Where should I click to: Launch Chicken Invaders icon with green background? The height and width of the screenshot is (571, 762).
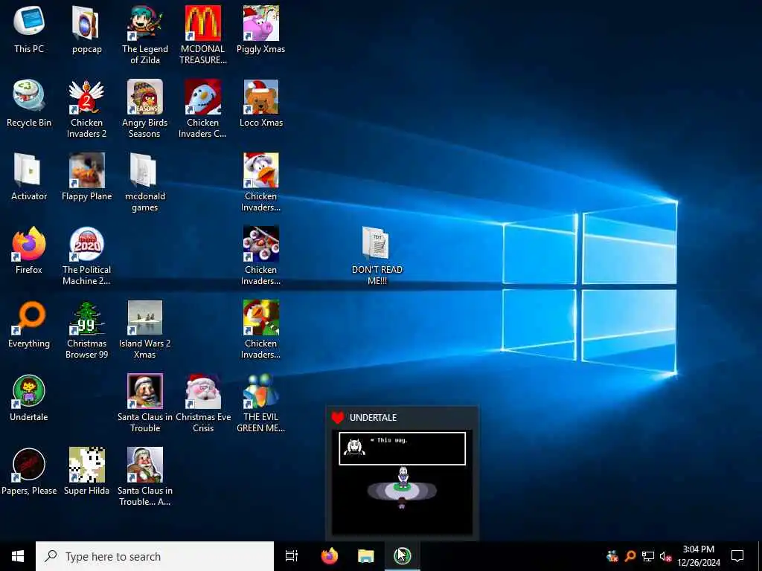click(x=261, y=330)
